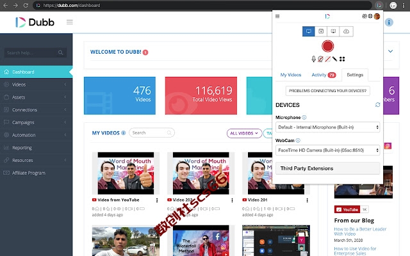Viewport: 410px width, 256px height.
Task: Open the browser three-dot menu
Action: pyautogui.click(x=404, y=5)
